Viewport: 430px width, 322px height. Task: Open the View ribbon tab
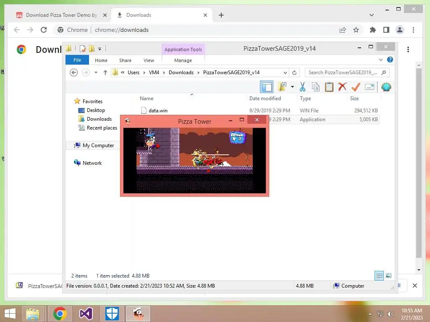pos(149,60)
